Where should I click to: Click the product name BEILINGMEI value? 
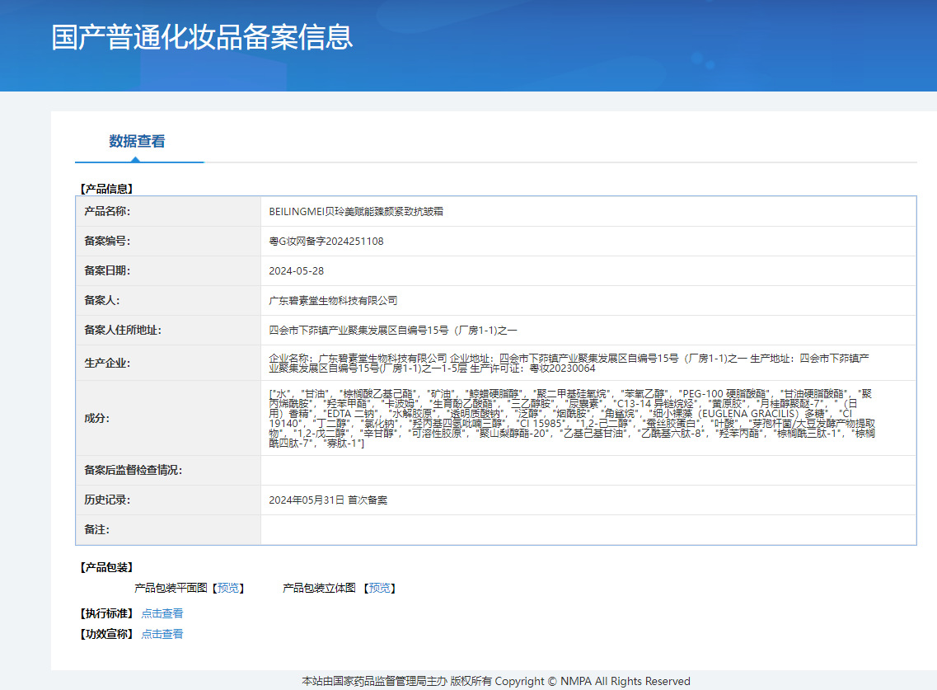[x=356, y=212]
